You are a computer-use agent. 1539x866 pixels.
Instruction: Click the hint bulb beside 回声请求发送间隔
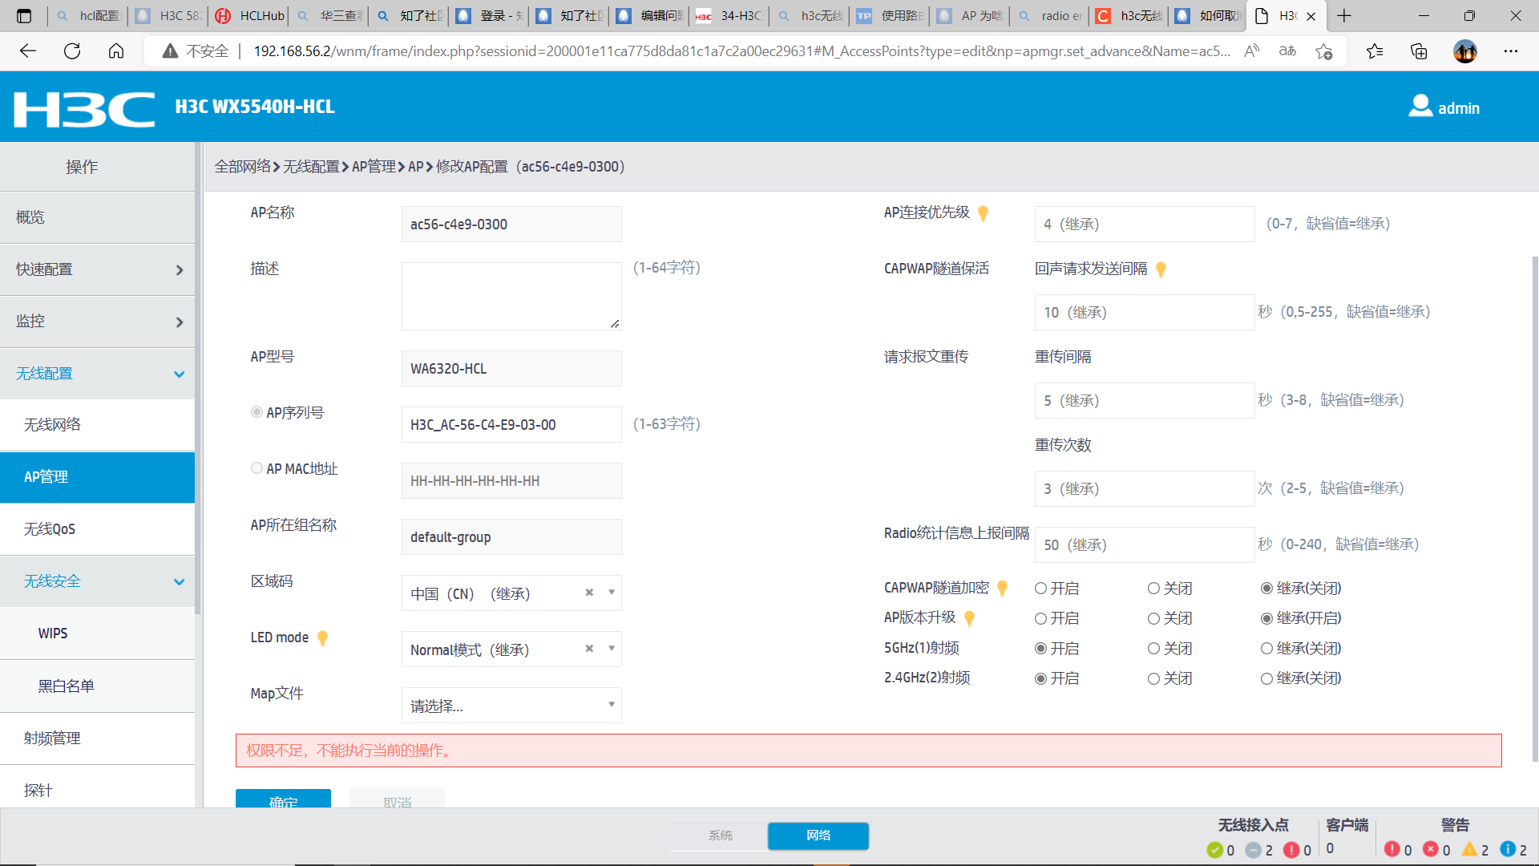click(x=1161, y=269)
